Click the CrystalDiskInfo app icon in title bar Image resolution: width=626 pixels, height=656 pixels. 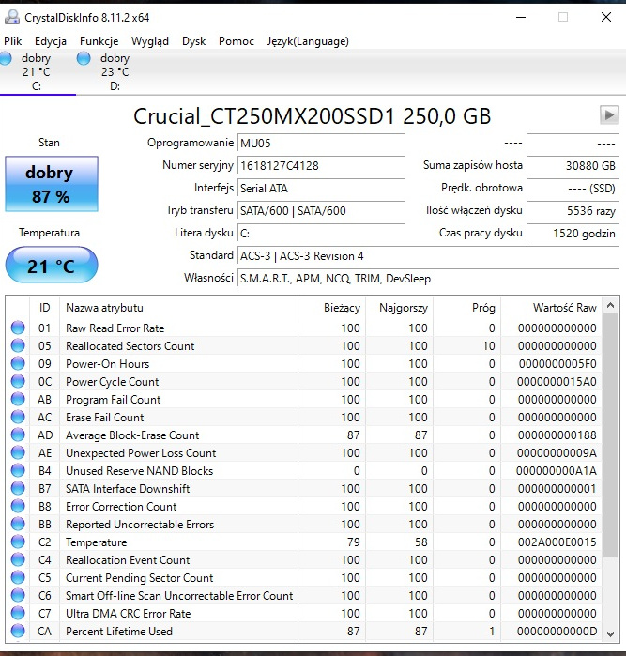pyautogui.click(x=11, y=17)
